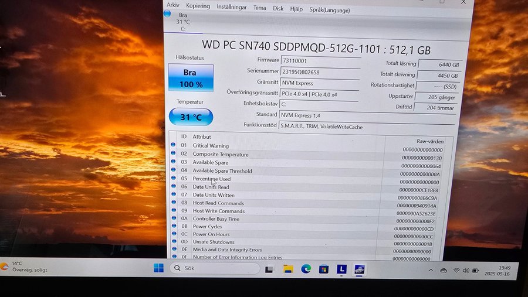The width and height of the screenshot is (528, 297).
Task: Click the Överföringsgränssnitt field PCIe 4.0 x4
Action: 319,94
